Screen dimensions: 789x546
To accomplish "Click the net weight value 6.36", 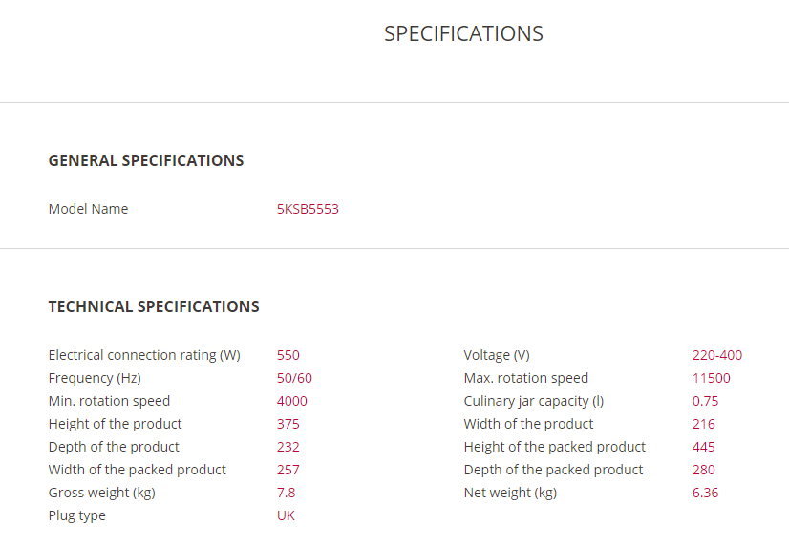I will click(x=706, y=493).
